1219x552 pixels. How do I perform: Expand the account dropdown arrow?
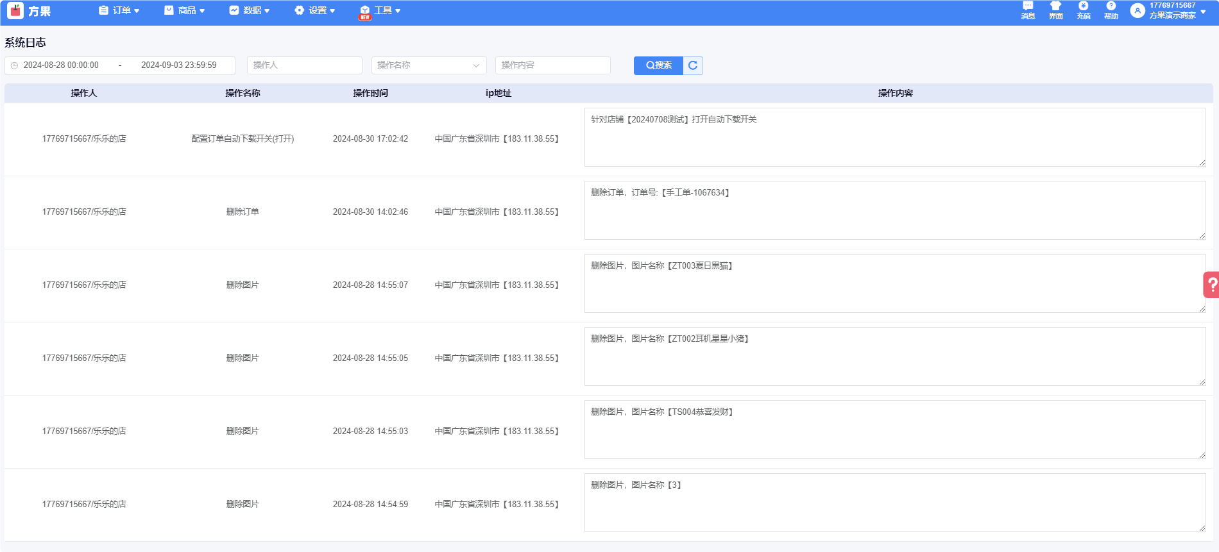1203,12
